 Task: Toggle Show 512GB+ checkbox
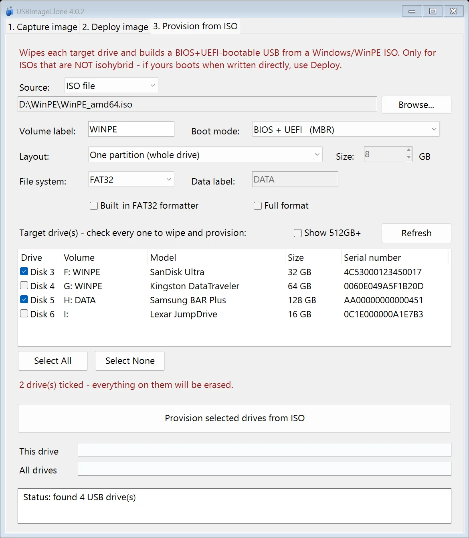coord(298,233)
